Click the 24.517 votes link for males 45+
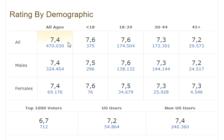Image resolution: width=224 pixels, height=140 pixels. coord(196,69)
